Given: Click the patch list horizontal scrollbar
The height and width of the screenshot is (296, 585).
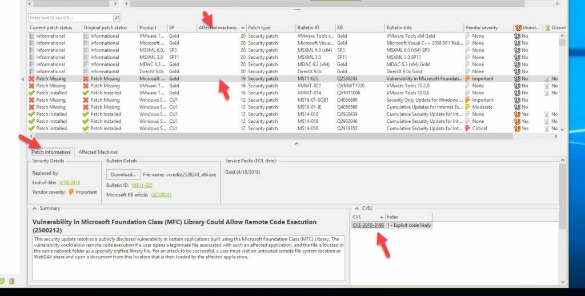Looking at the screenshot, I should coord(286,136).
